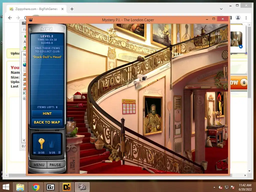Image resolution: width=256 pixels, height=192 pixels.
Task: Click the orange download button on webpage
Action: click(239, 82)
